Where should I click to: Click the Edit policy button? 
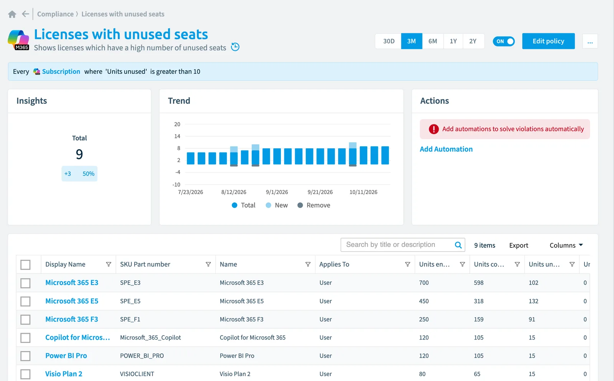[x=548, y=41]
